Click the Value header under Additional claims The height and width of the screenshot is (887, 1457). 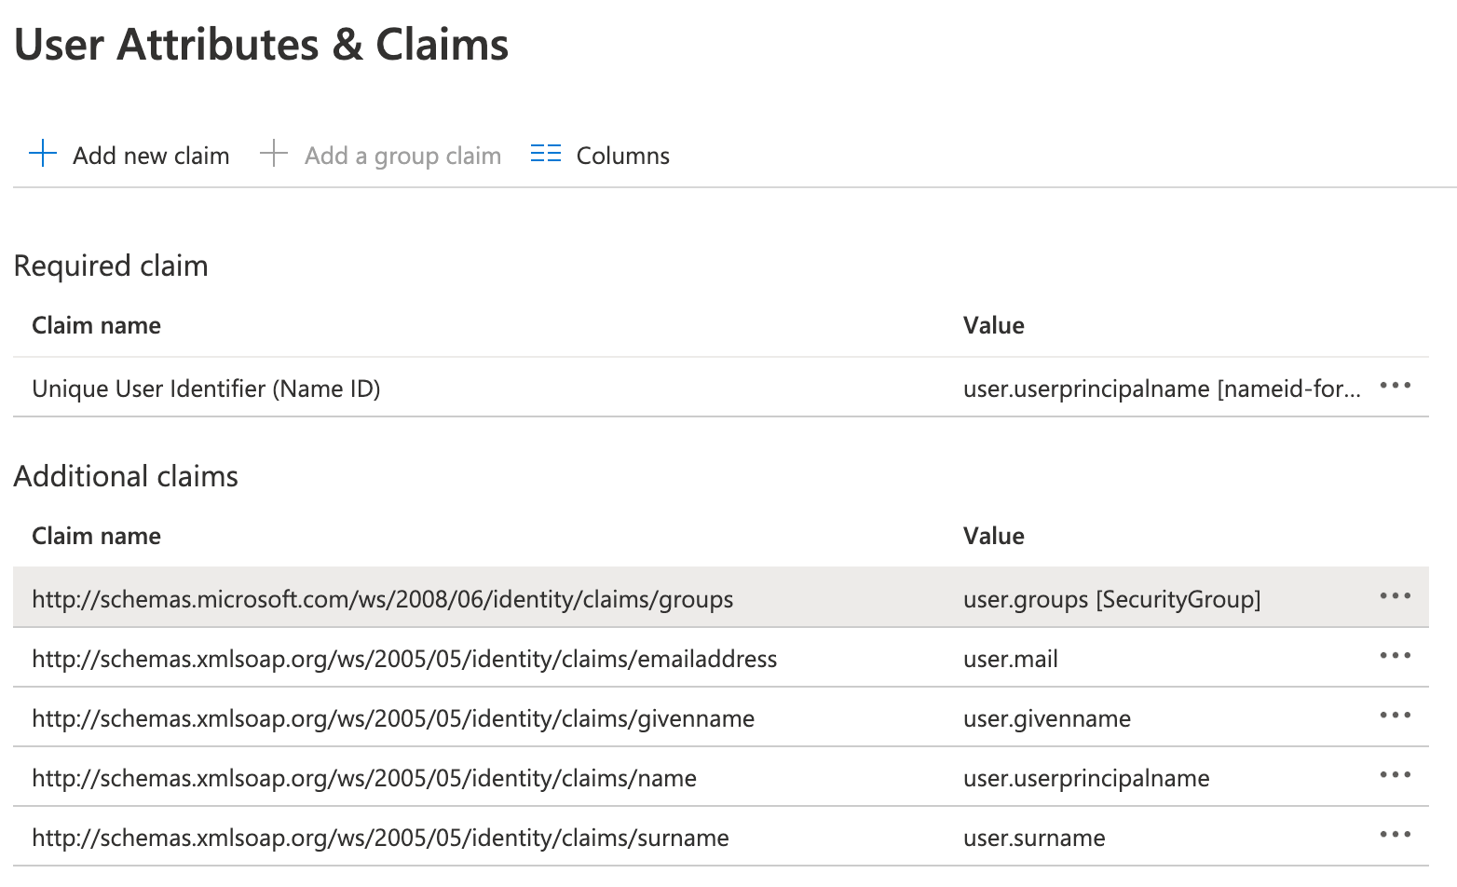tap(993, 536)
